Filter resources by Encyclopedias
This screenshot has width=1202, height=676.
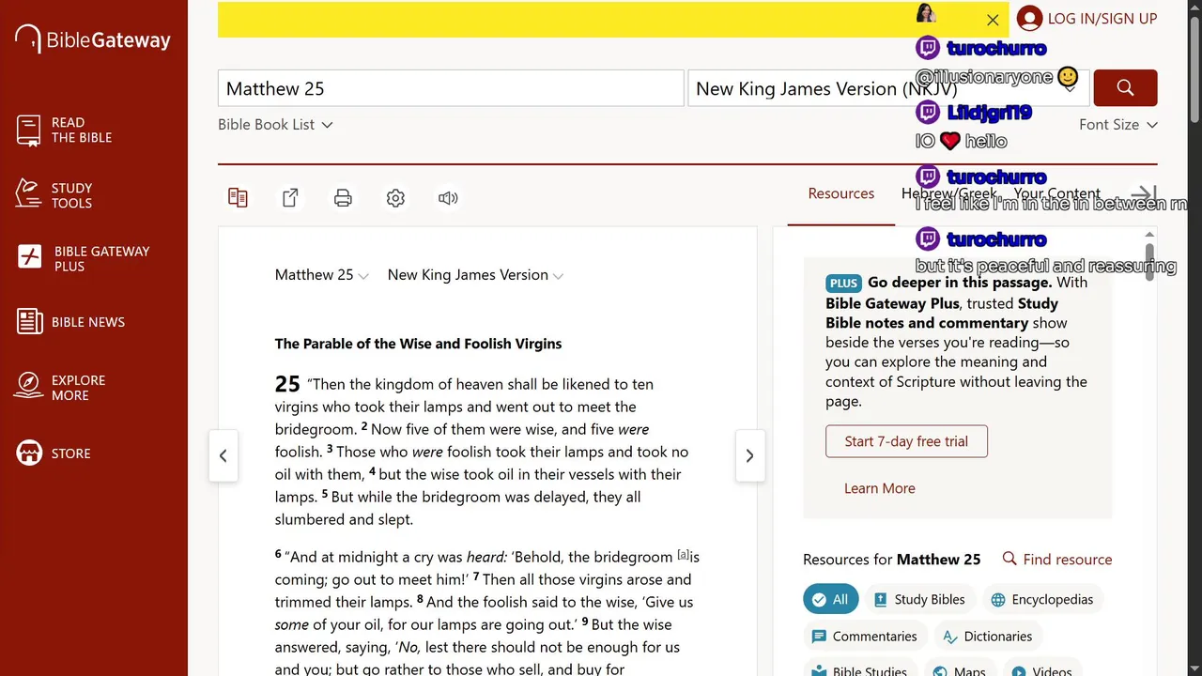click(1042, 599)
